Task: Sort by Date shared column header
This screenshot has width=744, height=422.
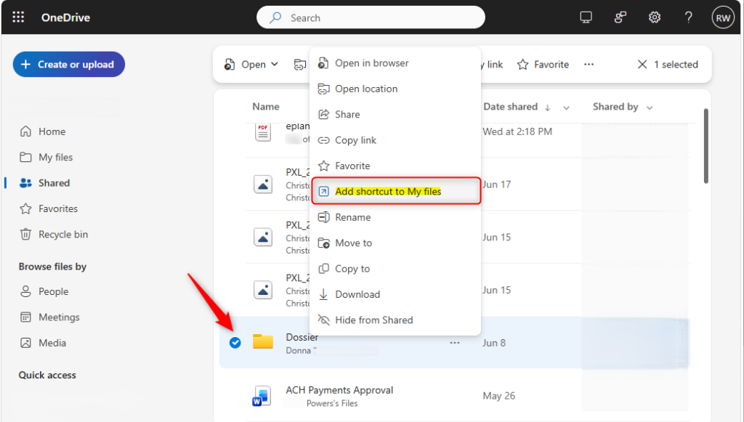Action: point(511,107)
